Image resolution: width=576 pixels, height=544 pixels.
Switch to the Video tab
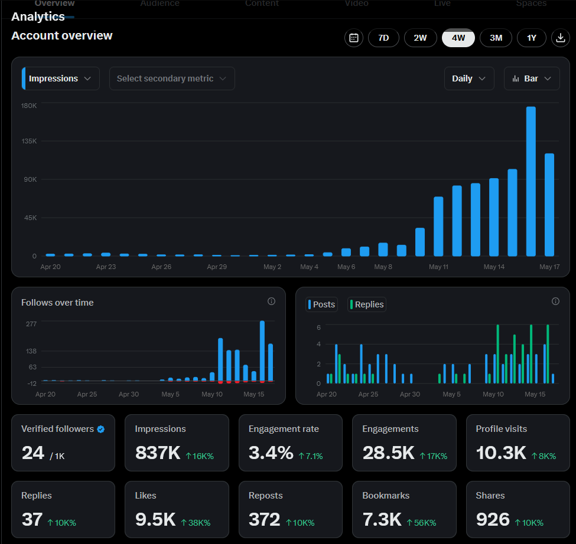pyautogui.click(x=357, y=4)
